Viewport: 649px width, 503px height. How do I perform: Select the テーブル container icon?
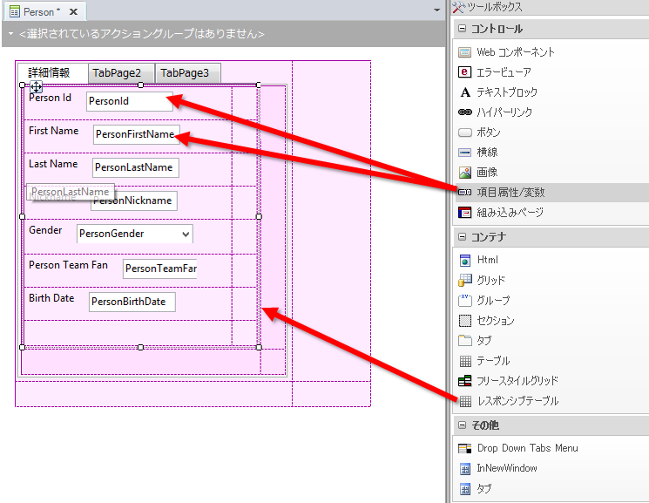[465, 361]
